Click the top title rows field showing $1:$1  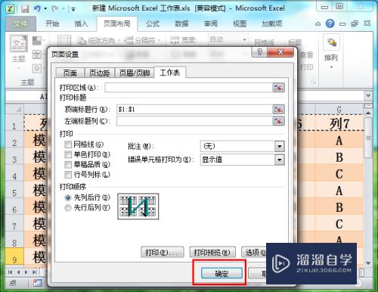point(194,109)
